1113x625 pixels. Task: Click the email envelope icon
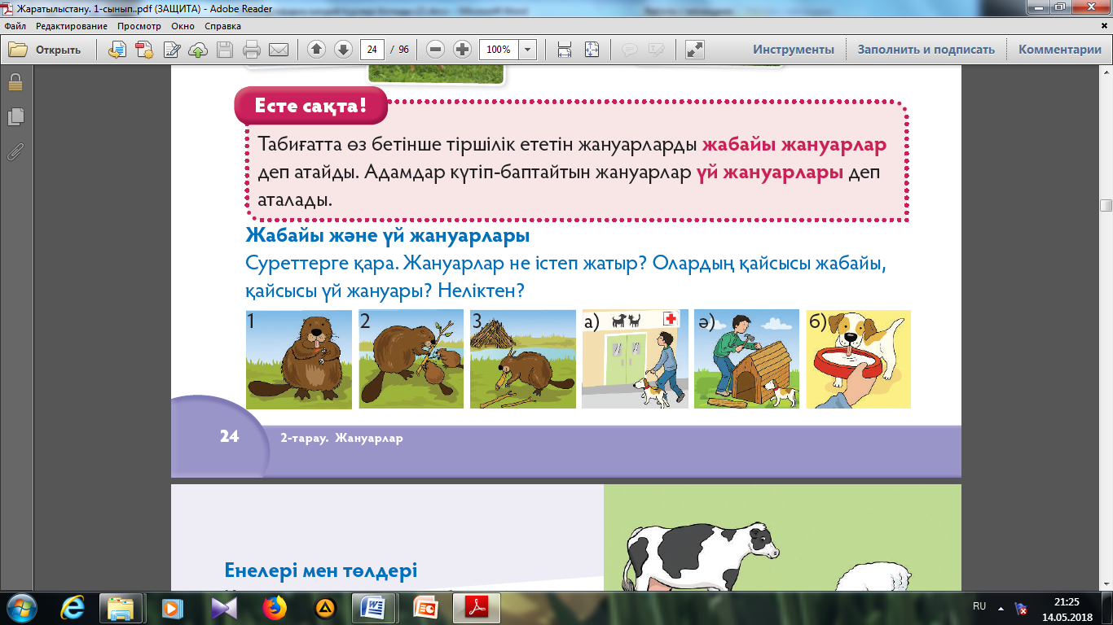279,50
